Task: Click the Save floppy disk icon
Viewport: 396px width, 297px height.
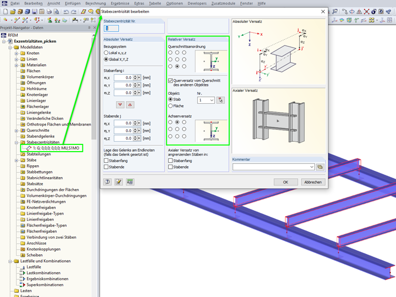Action: (x=34, y=11)
